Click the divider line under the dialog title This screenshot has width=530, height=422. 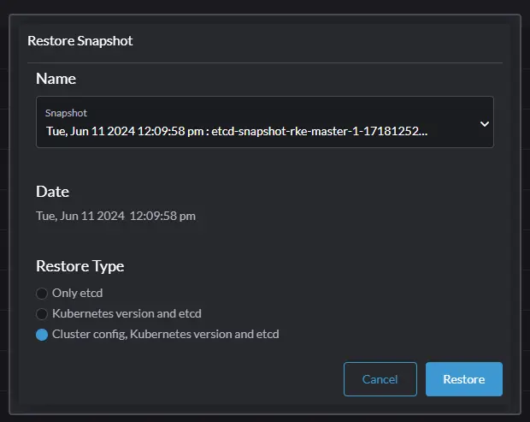tap(265, 62)
